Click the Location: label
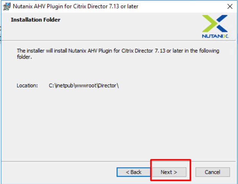Screen dimensions: 238x184 27,85
